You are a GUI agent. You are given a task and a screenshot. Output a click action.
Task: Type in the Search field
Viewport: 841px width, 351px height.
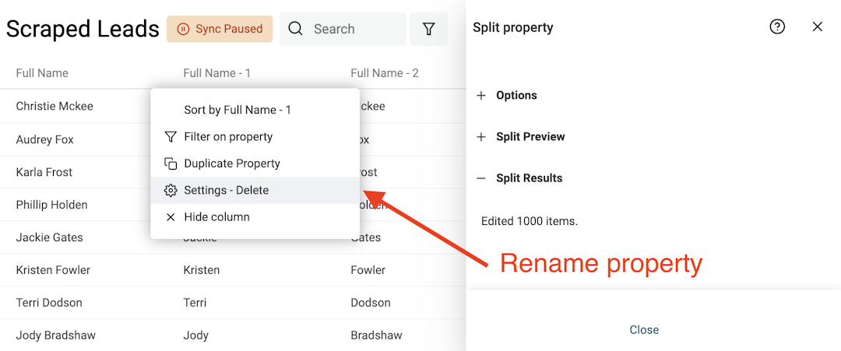(x=354, y=29)
